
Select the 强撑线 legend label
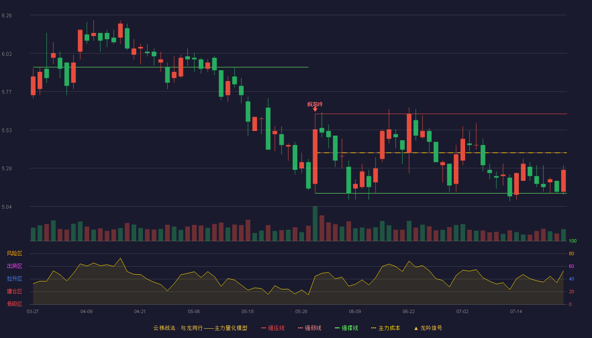[350, 328]
